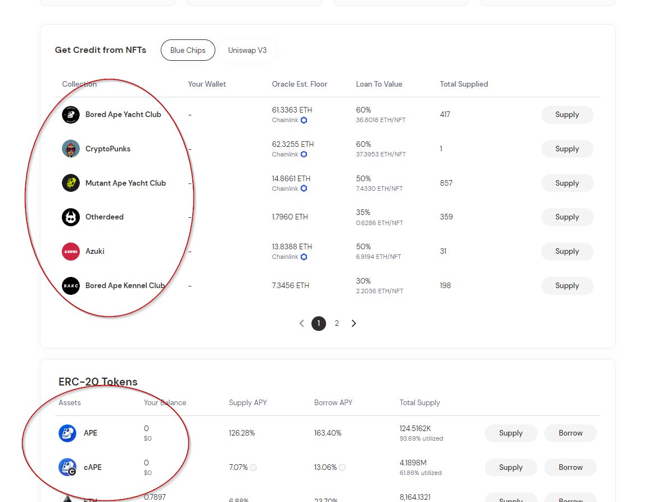Click the Total Supplied column header
This screenshot has height=502, width=651.
(464, 84)
